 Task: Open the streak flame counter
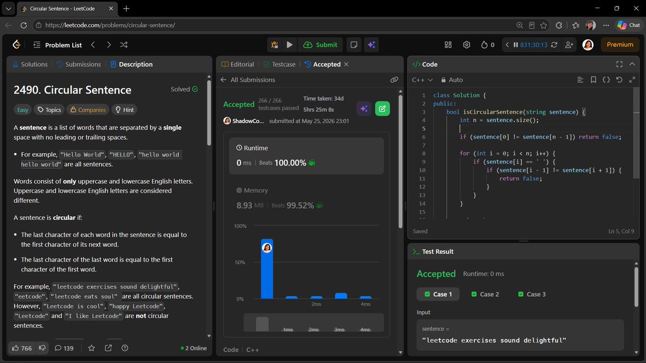[x=488, y=45]
